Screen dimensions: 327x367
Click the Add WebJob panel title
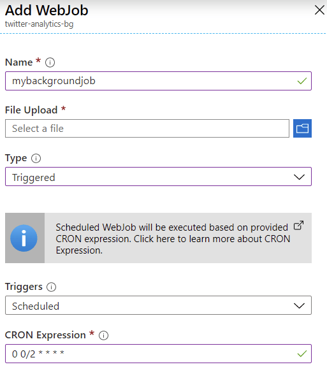click(x=47, y=10)
